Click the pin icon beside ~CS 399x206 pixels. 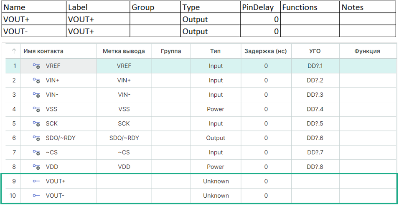(x=36, y=153)
